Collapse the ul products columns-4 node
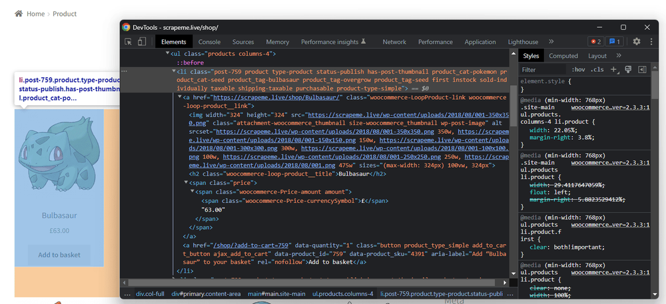This screenshot has height=304, width=666. click(x=168, y=55)
